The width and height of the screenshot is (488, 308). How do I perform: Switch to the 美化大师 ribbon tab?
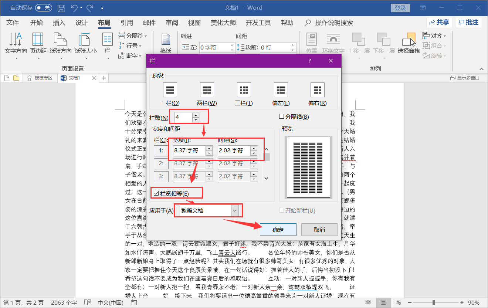224,23
